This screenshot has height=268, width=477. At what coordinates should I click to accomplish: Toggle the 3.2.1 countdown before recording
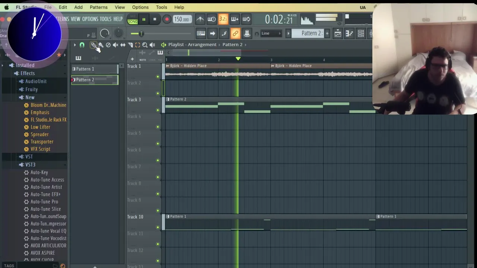point(223,19)
